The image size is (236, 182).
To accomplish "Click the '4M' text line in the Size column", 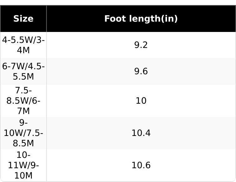I will click(x=23, y=50).
